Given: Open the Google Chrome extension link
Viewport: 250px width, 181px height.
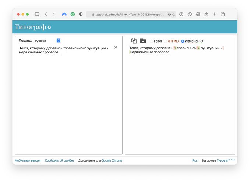Looking at the screenshot, I should [112, 160].
